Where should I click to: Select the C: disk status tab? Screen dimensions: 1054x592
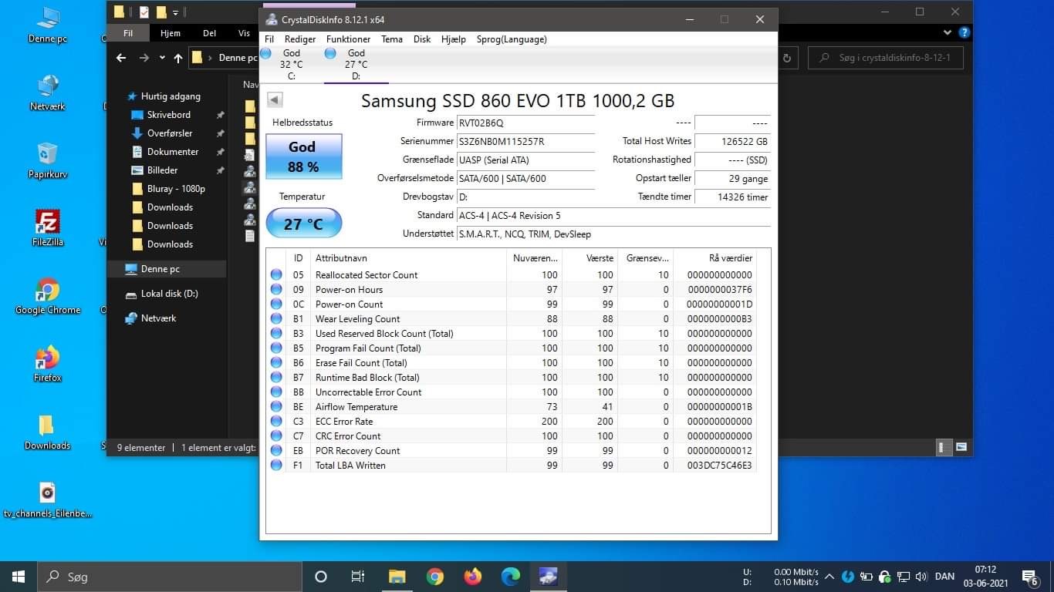coord(291,64)
